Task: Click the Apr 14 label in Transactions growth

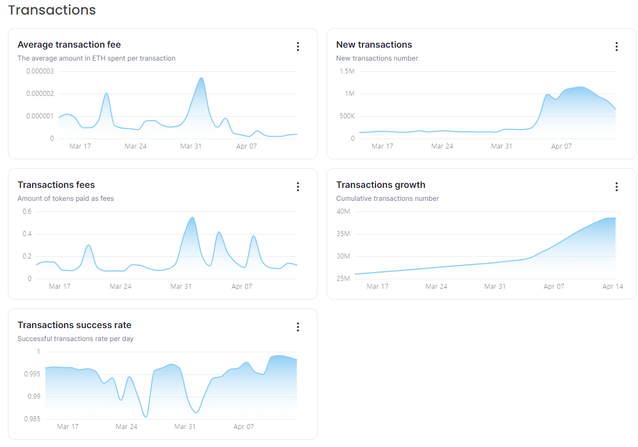Action: click(612, 287)
